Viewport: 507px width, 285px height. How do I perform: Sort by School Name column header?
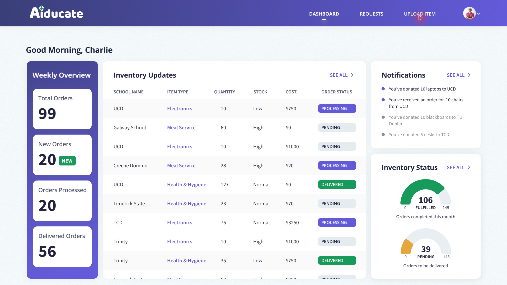(128, 92)
